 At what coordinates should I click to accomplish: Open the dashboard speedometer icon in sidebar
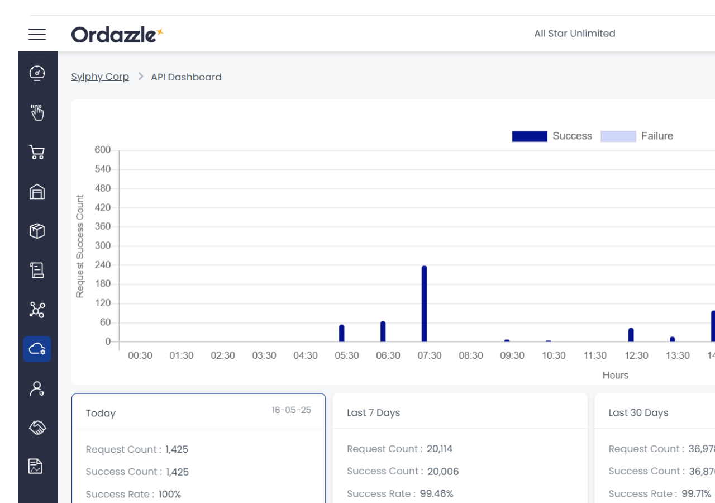click(x=37, y=74)
